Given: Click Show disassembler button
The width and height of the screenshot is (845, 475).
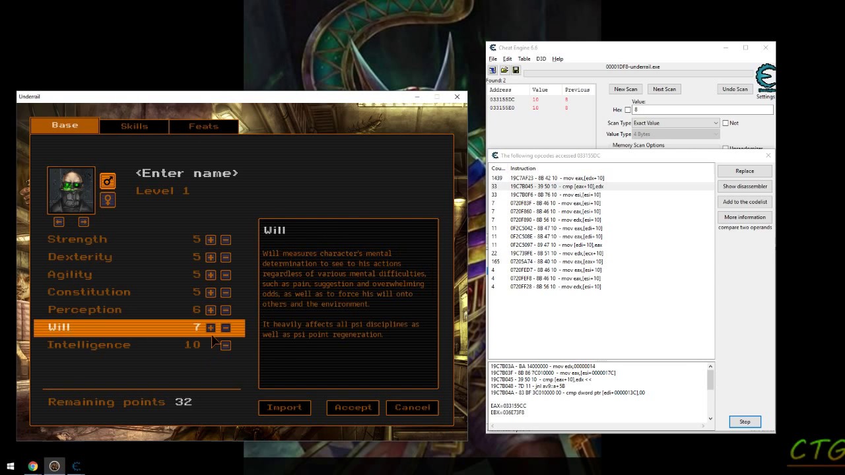Looking at the screenshot, I should [x=745, y=186].
